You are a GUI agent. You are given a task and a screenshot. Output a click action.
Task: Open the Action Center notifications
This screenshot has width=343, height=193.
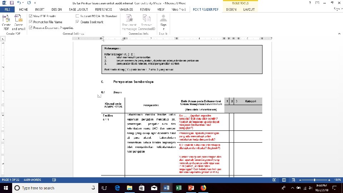[x=334, y=188]
